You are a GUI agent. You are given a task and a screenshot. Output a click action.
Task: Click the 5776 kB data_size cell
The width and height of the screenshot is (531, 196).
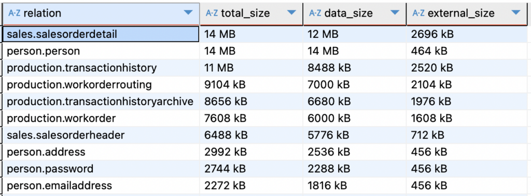tap(355, 135)
